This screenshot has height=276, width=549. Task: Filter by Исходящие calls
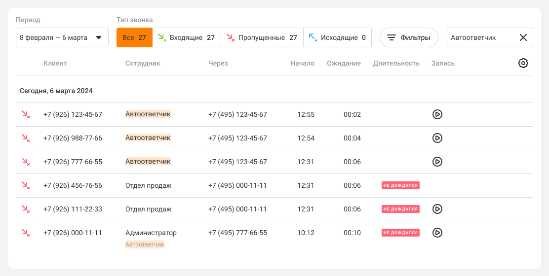338,37
